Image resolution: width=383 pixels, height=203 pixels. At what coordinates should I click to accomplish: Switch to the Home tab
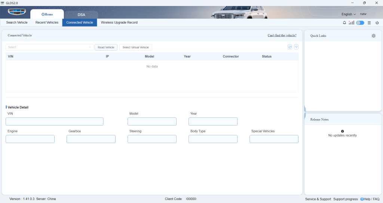pyautogui.click(x=47, y=14)
